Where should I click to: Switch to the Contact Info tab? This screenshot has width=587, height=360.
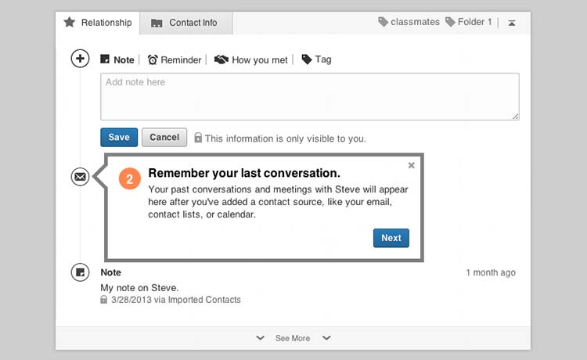point(185,23)
